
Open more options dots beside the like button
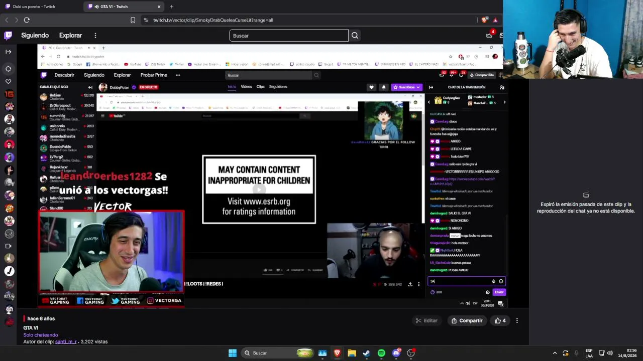(x=517, y=321)
